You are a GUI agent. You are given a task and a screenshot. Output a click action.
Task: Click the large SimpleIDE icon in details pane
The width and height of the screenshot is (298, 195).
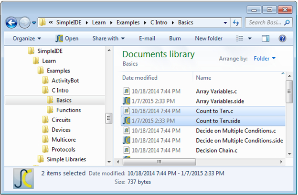[23, 178]
